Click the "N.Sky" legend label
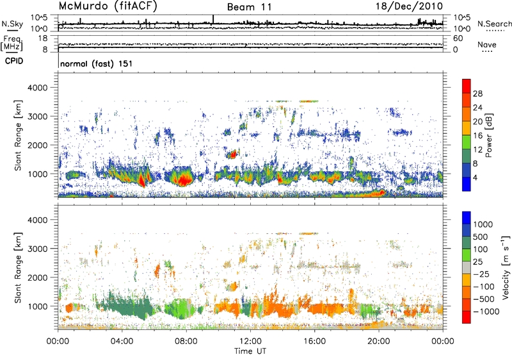Image resolution: width=512 pixels, height=355 pixels. 12,24
